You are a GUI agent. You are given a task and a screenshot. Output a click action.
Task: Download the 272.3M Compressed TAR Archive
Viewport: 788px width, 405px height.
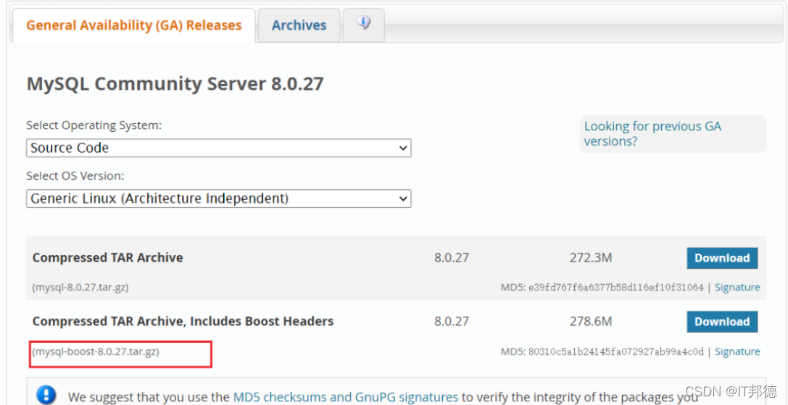click(x=721, y=258)
